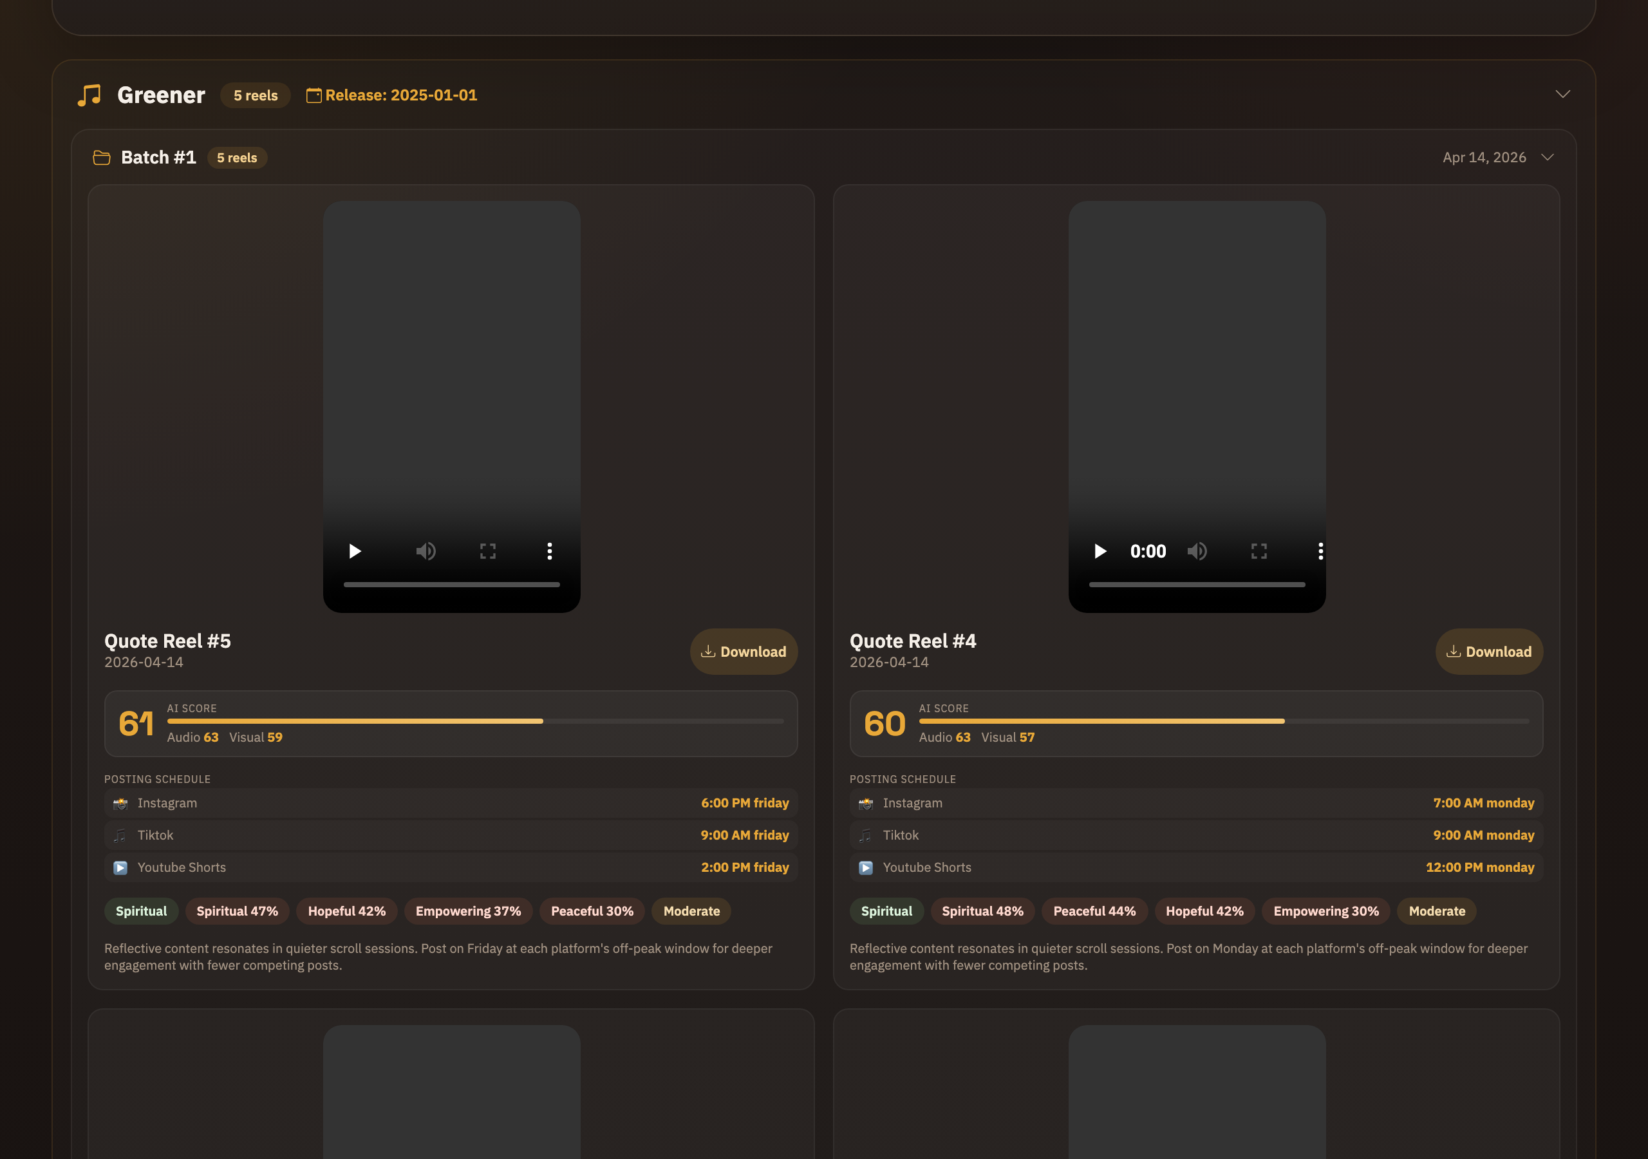The width and height of the screenshot is (1648, 1159).
Task: Select Instagram schedule row in Quote Reel #5
Action: pyautogui.click(x=451, y=803)
